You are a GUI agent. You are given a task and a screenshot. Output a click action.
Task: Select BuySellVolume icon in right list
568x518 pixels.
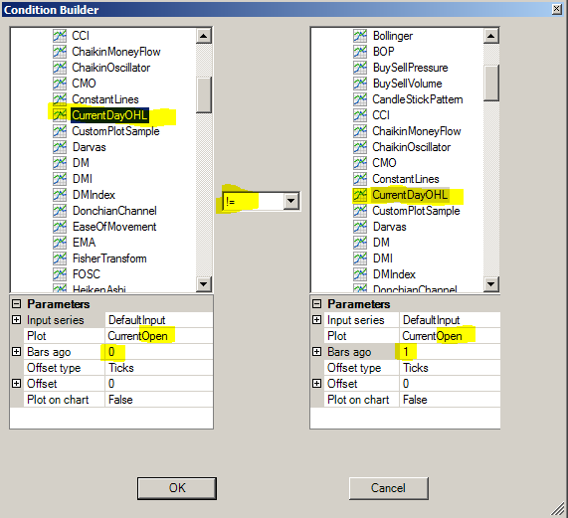pyautogui.click(x=360, y=84)
